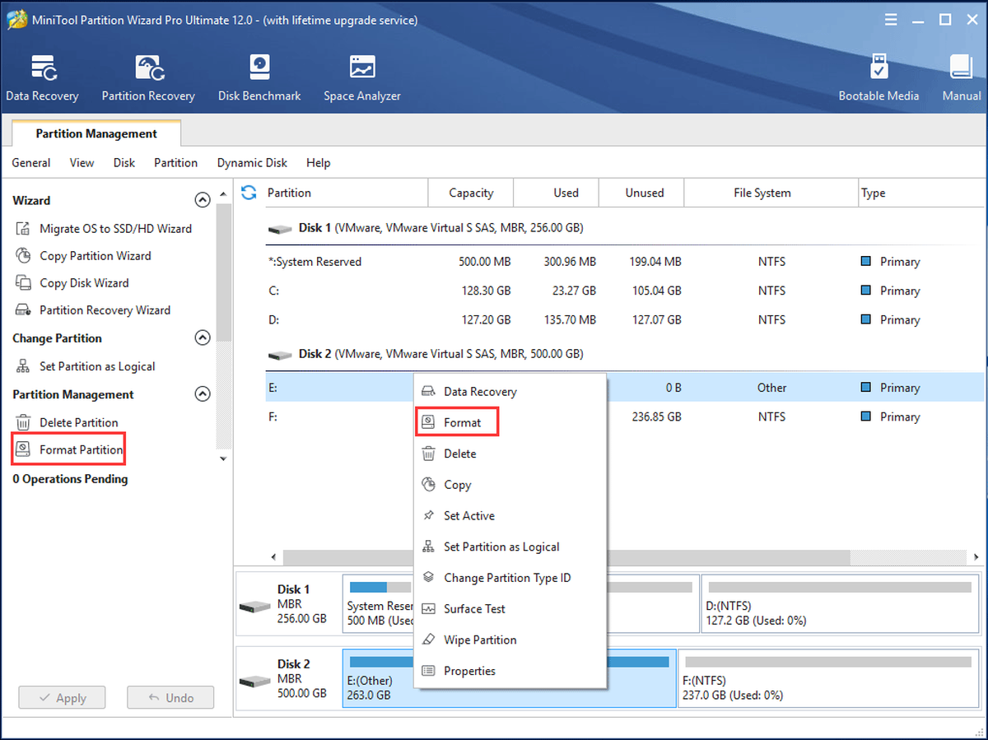This screenshot has height=740, width=988.
Task: Open the Data Recovery tool
Action: coord(42,79)
